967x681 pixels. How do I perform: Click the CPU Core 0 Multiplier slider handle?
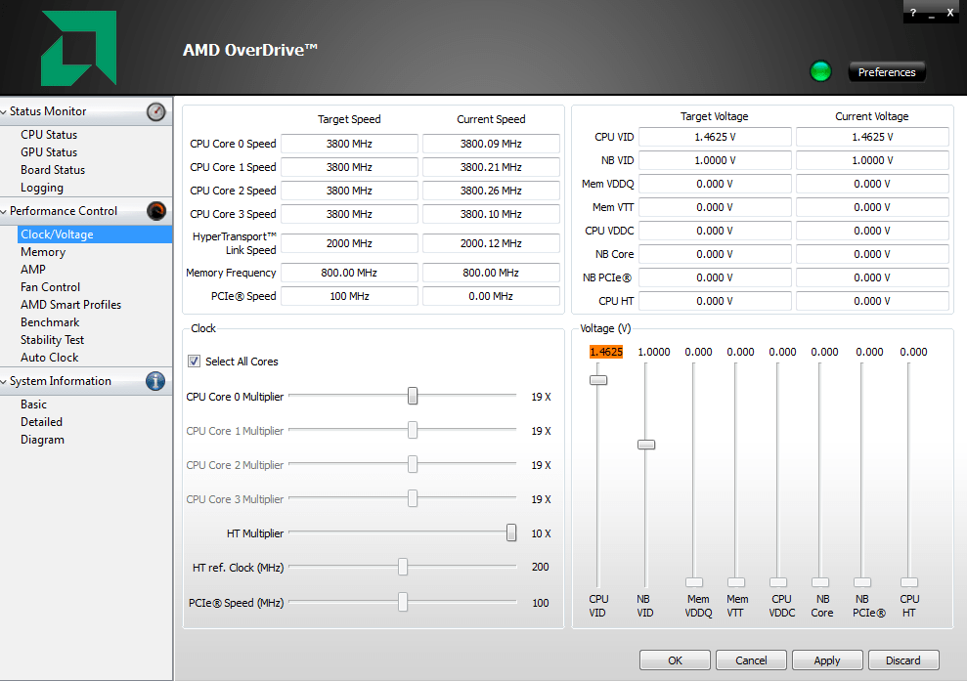(413, 396)
